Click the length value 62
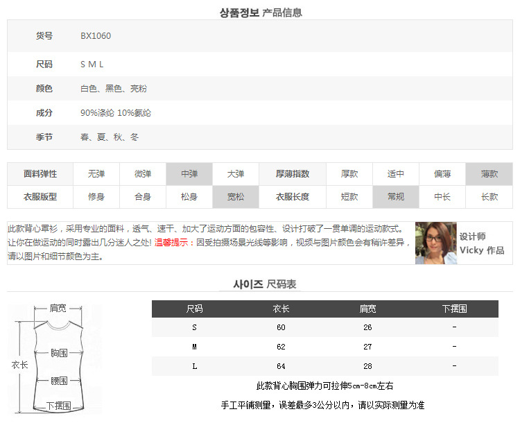This screenshot has height=423, width=520. pyautogui.click(x=281, y=347)
